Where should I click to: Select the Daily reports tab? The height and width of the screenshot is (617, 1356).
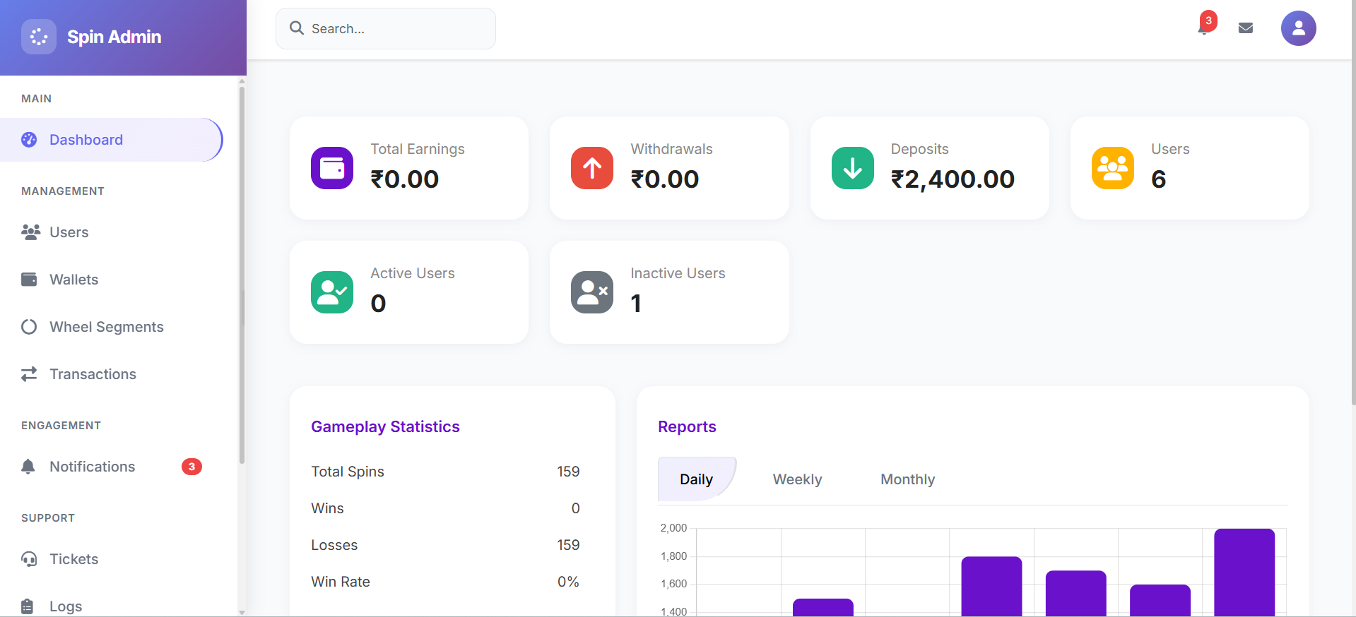[696, 479]
